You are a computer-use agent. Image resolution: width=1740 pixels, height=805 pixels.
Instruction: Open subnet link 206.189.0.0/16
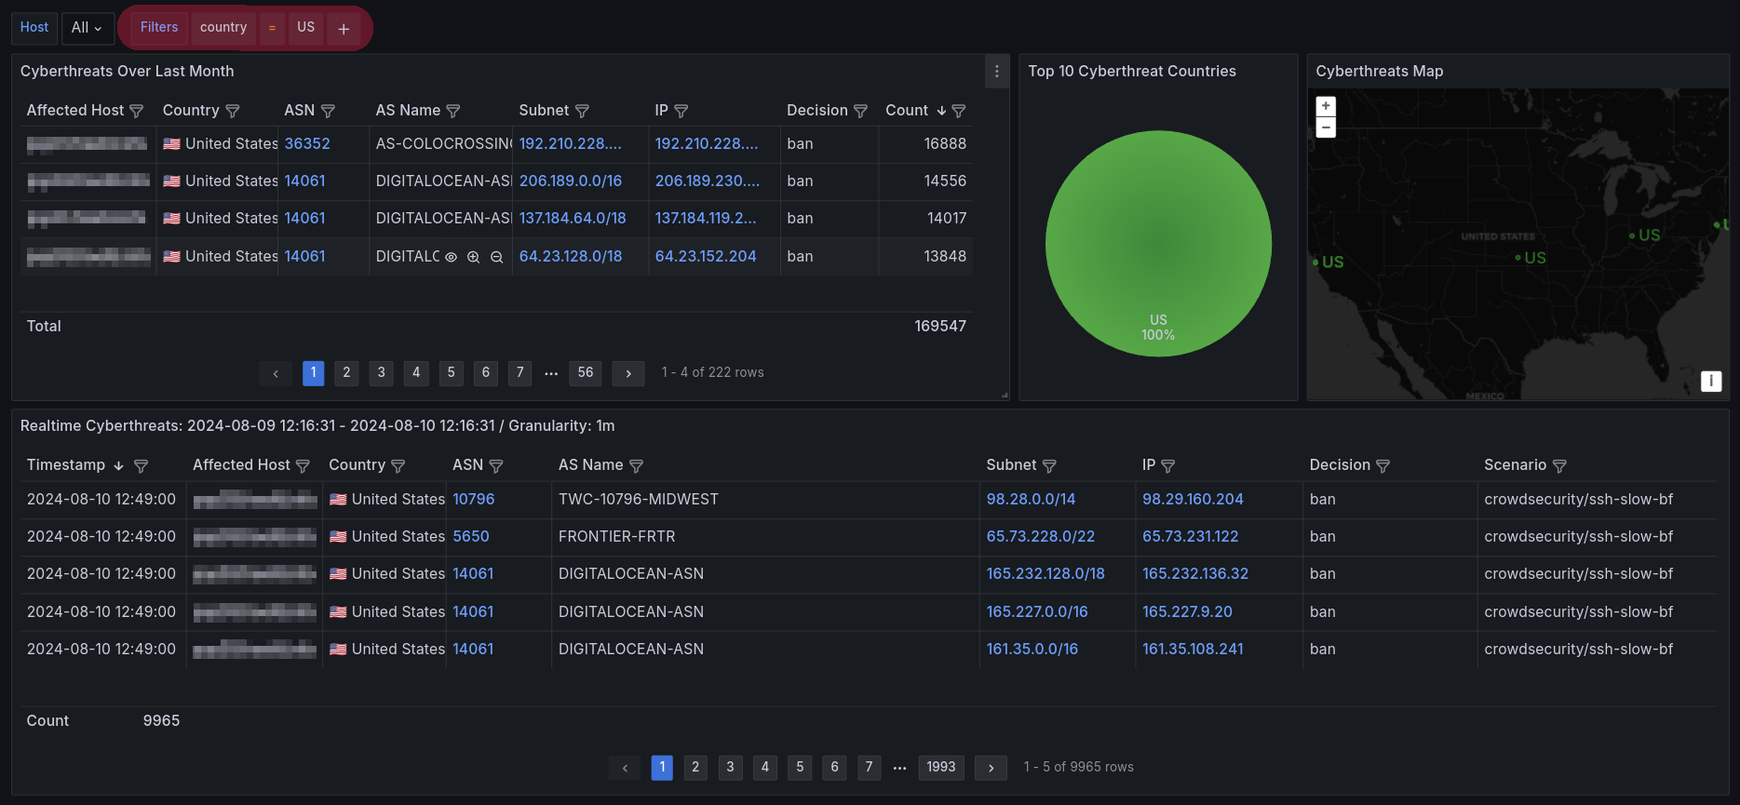click(571, 181)
